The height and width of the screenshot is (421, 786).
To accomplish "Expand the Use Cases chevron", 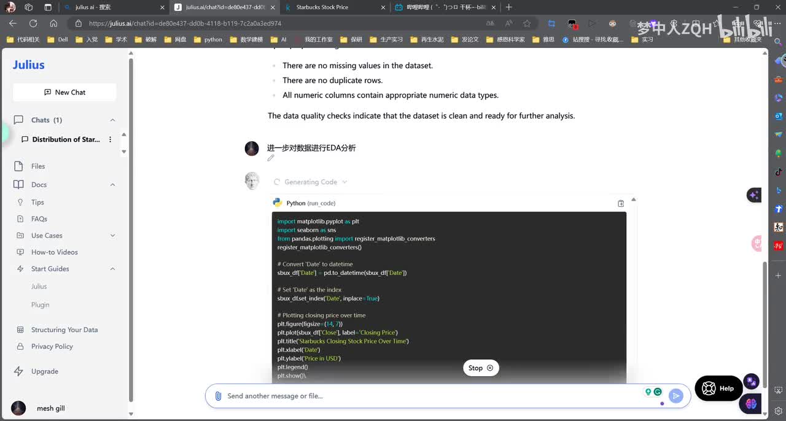I will [x=112, y=236].
